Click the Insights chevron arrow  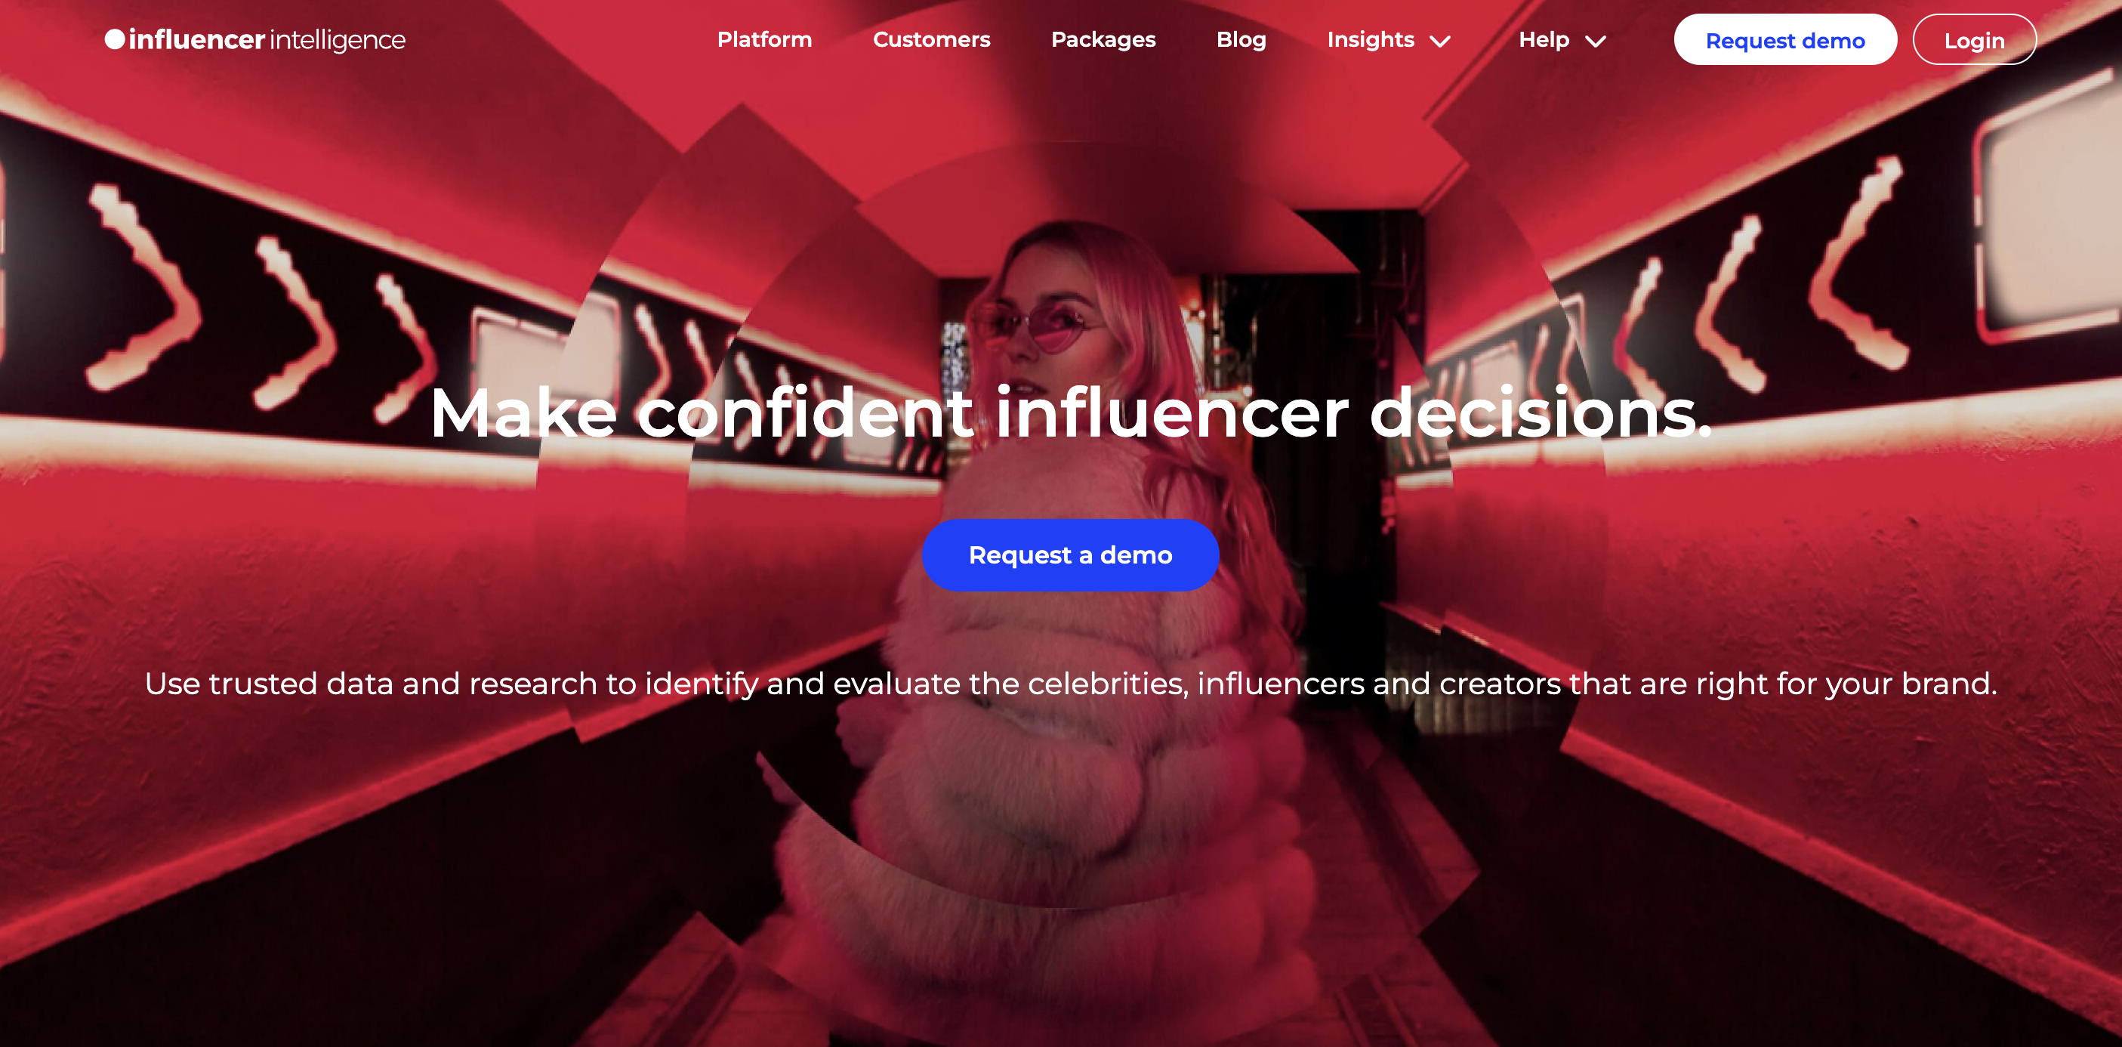click(x=1440, y=42)
